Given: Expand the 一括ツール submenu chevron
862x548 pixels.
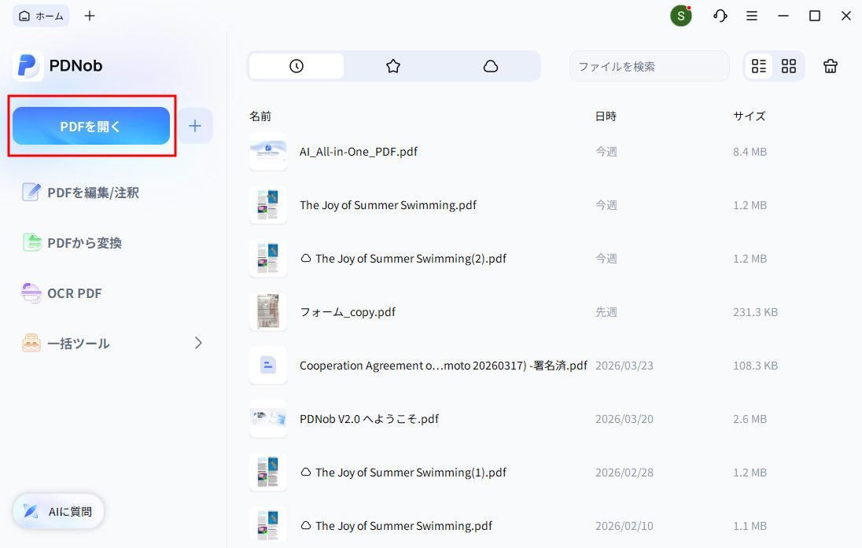Looking at the screenshot, I should pyautogui.click(x=197, y=343).
